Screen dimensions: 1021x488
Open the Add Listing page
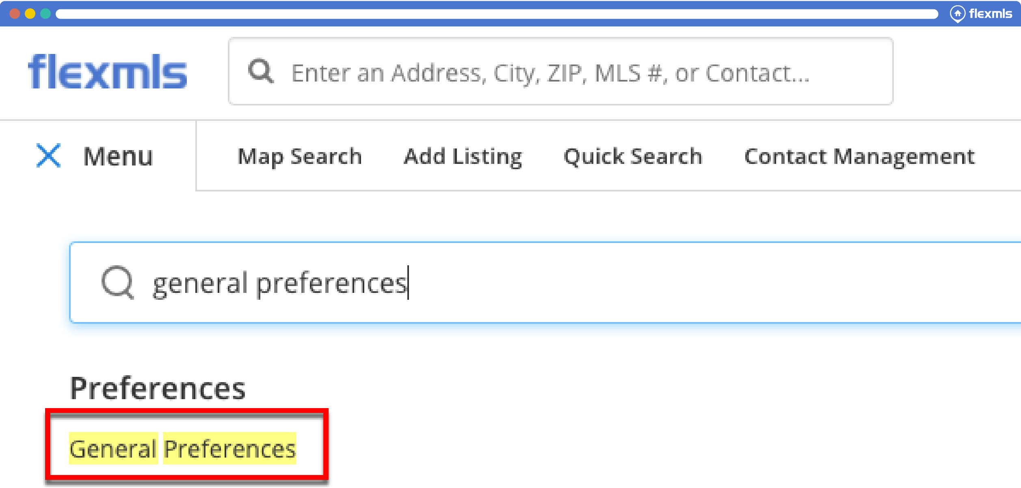point(463,157)
